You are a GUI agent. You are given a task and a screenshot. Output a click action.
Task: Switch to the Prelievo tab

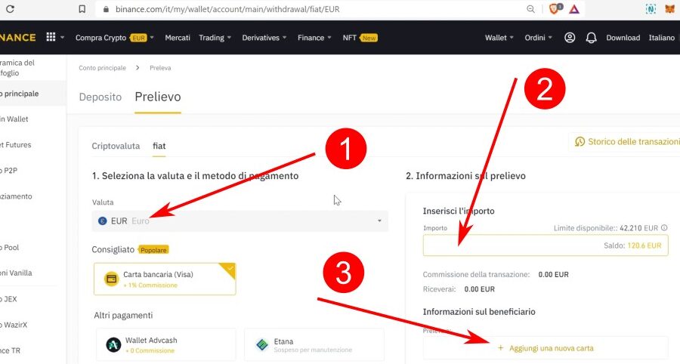click(x=158, y=97)
